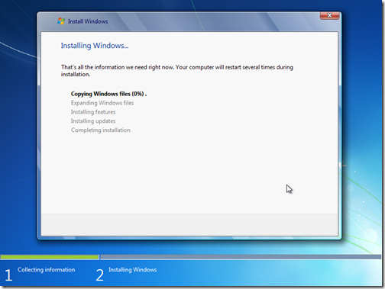Click the Collecting information stage label
The width and height of the screenshot is (385, 289).
47,270
